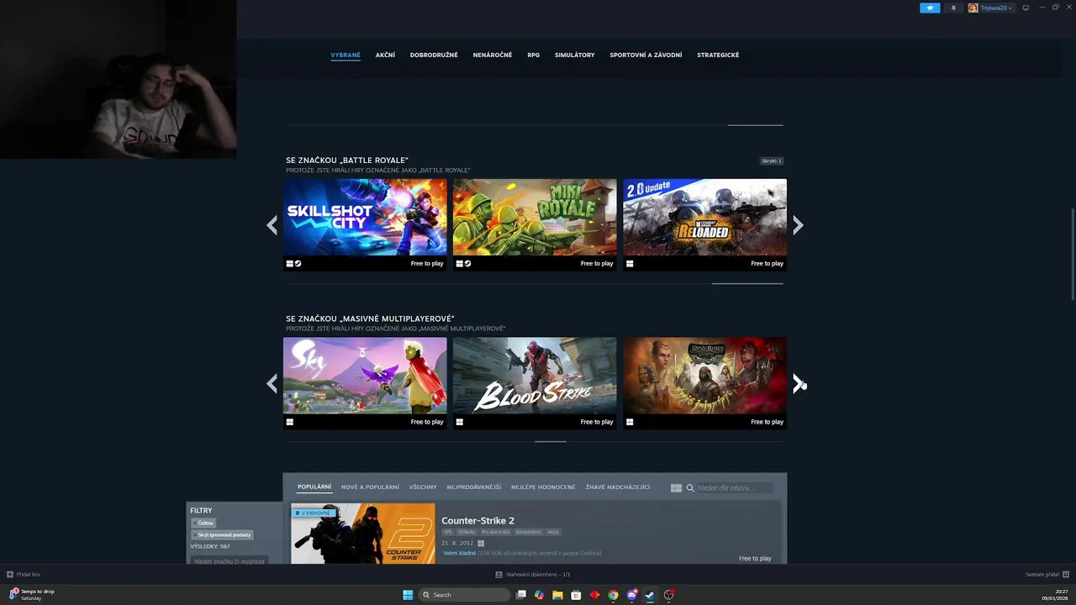Open the Sky game card
This screenshot has width=1076, height=605.
pyautogui.click(x=365, y=383)
